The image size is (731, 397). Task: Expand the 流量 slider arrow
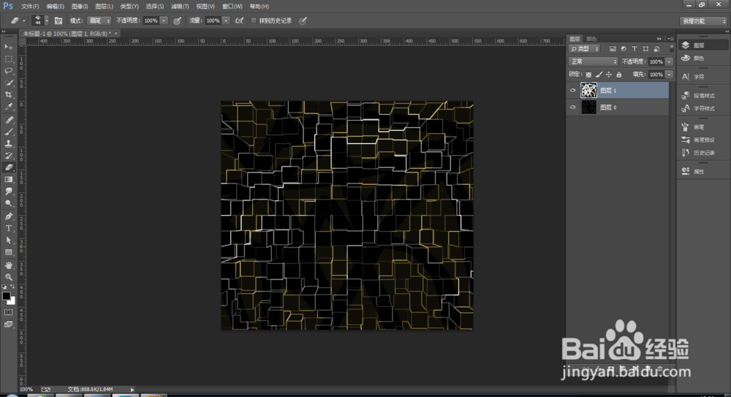tap(226, 20)
